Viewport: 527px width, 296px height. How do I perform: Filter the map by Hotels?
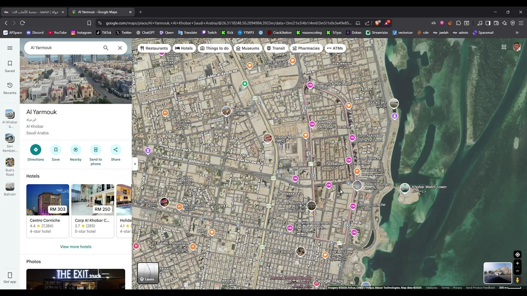click(x=184, y=48)
